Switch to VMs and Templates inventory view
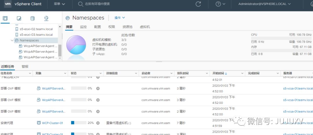Image resolution: width=313 pixels, height=135 pixels. [19, 18]
